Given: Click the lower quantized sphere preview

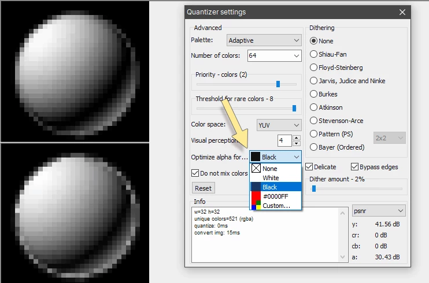Looking at the screenshot, I should coord(75,213).
